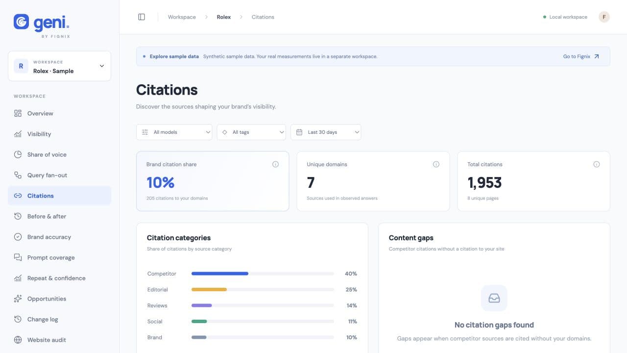Open the Rolex · Sample workspace switcher
Image resolution: width=627 pixels, height=353 pixels.
point(59,66)
